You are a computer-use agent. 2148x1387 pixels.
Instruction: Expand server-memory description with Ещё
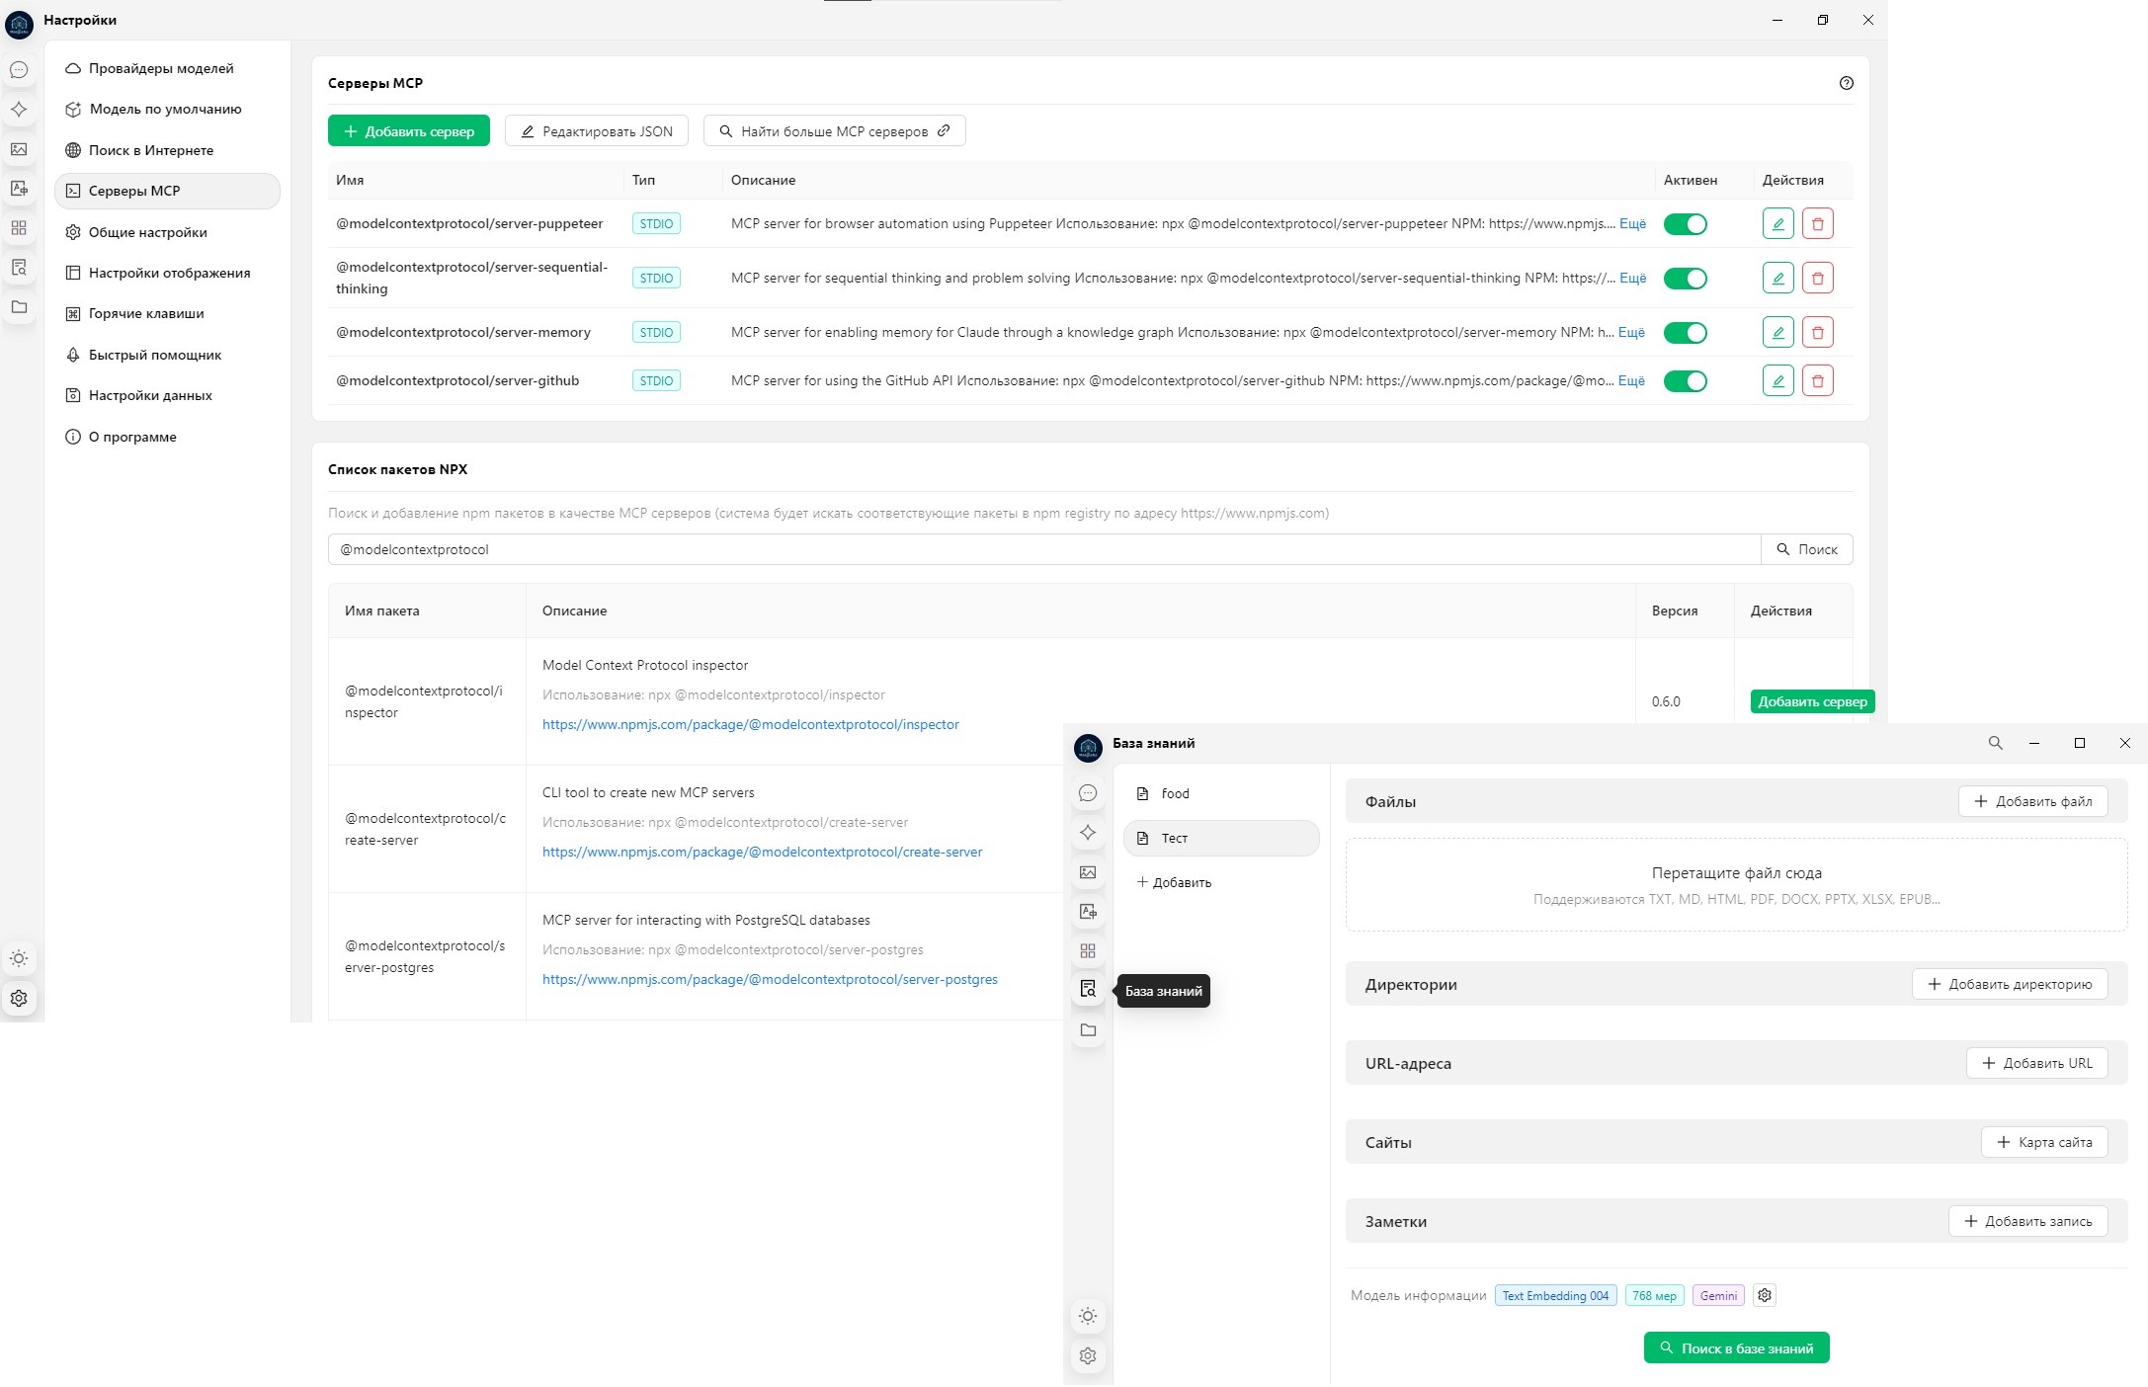(1631, 333)
